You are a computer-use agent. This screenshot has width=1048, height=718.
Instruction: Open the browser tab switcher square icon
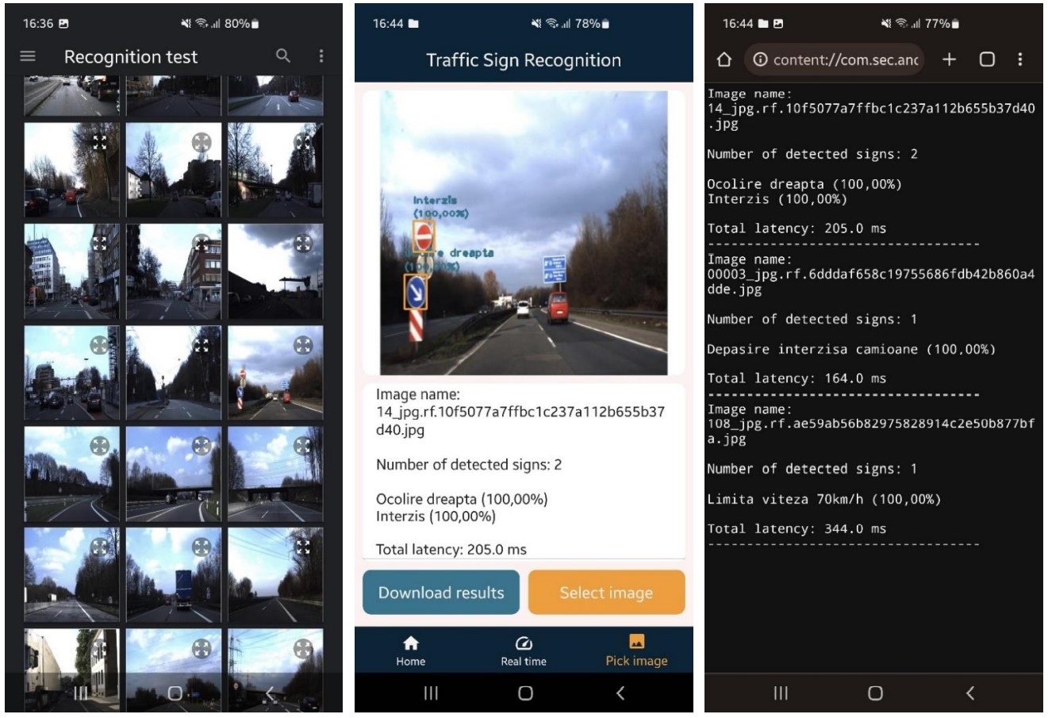pyautogui.click(x=987, y=60)
